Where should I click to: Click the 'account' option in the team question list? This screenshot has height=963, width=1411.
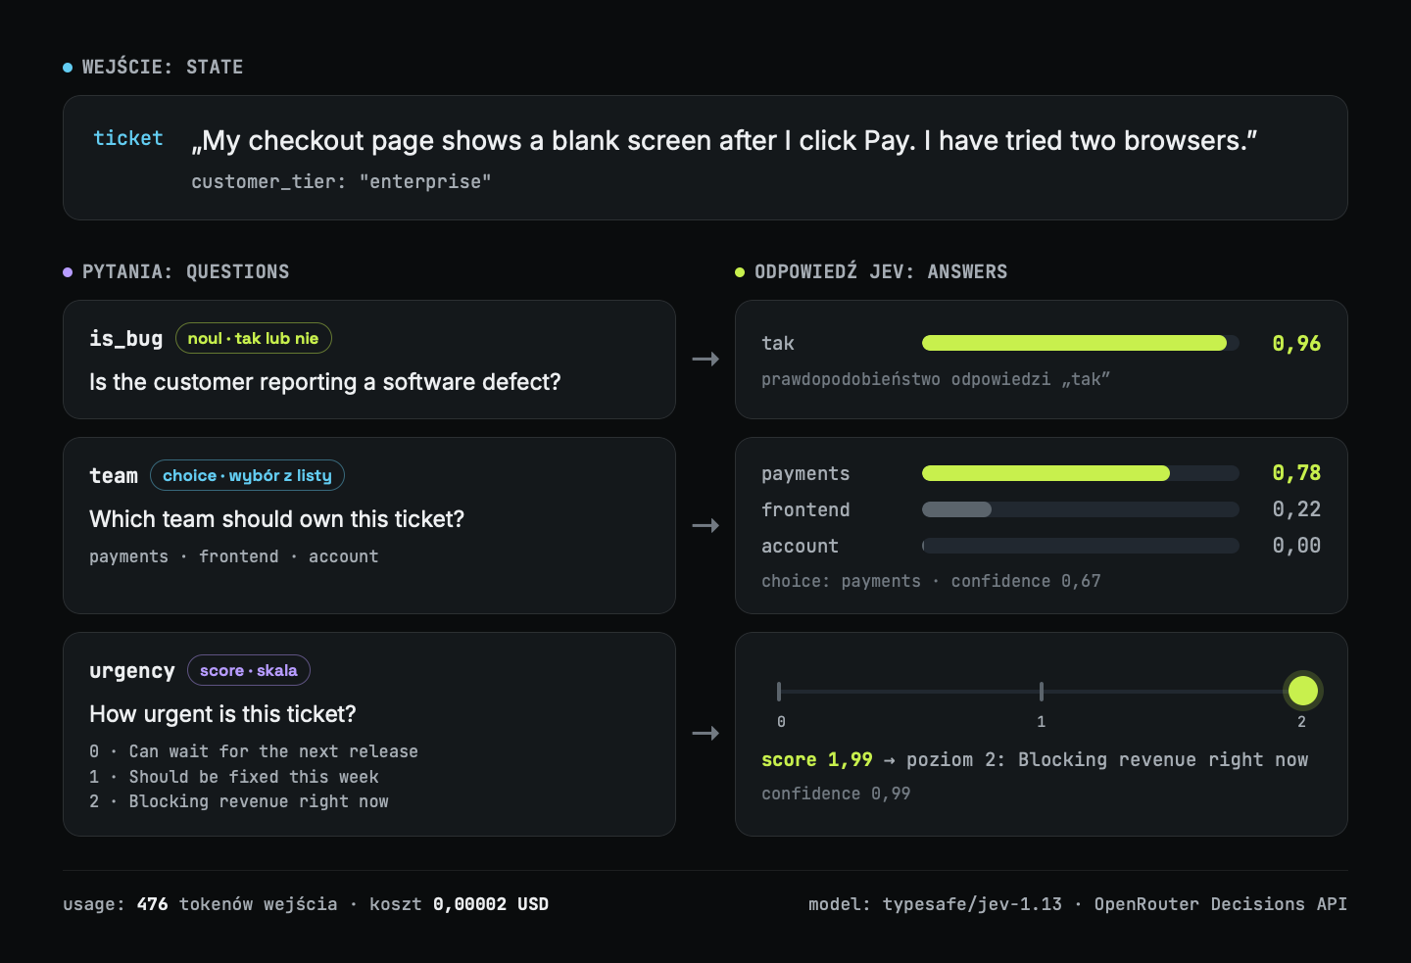(343, 556)
